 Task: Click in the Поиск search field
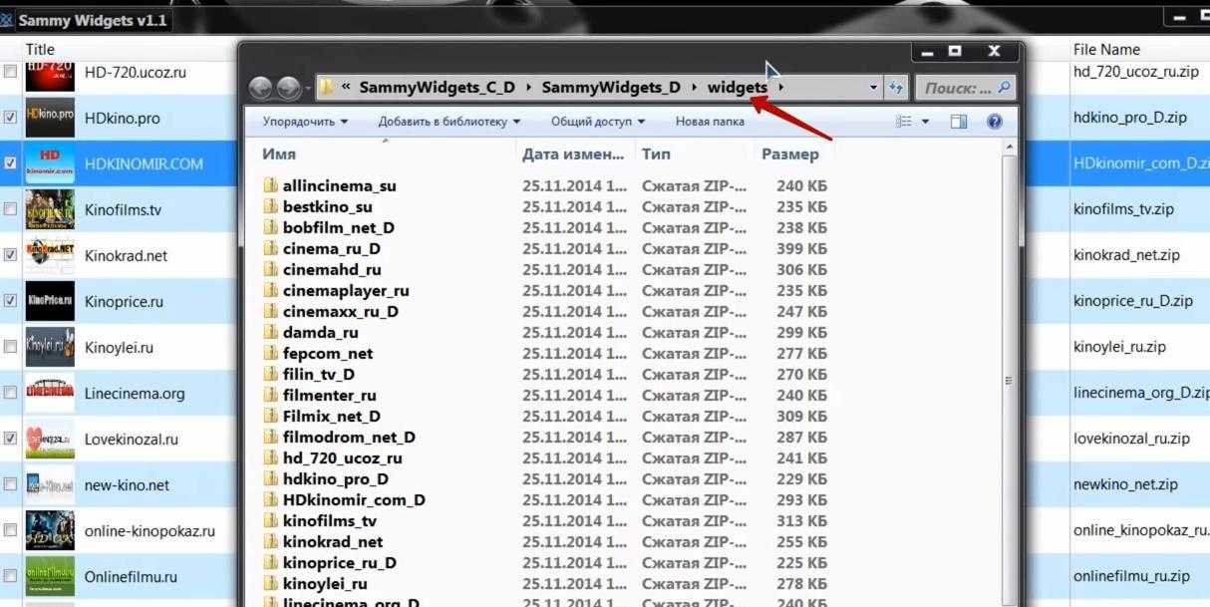click(957, 88)
